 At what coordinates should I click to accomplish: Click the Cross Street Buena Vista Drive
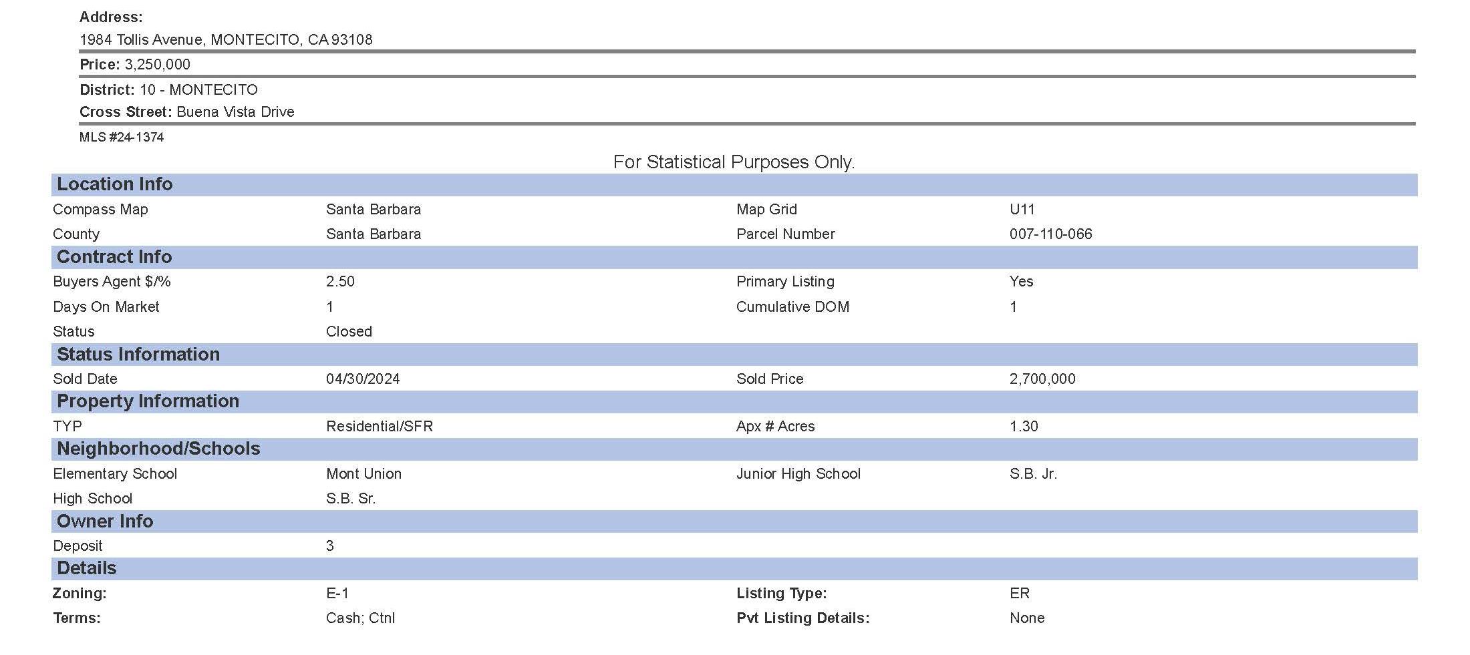click(235, 112)
